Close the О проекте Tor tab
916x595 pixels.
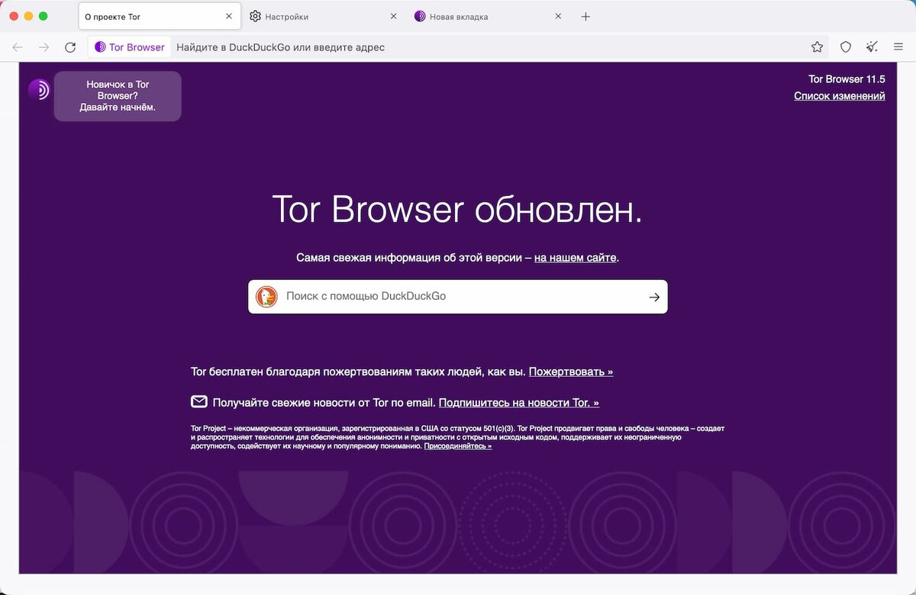tap(229, 16)
